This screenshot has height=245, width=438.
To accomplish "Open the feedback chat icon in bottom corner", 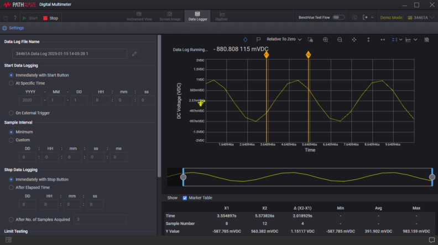I will tap(432, 240).
